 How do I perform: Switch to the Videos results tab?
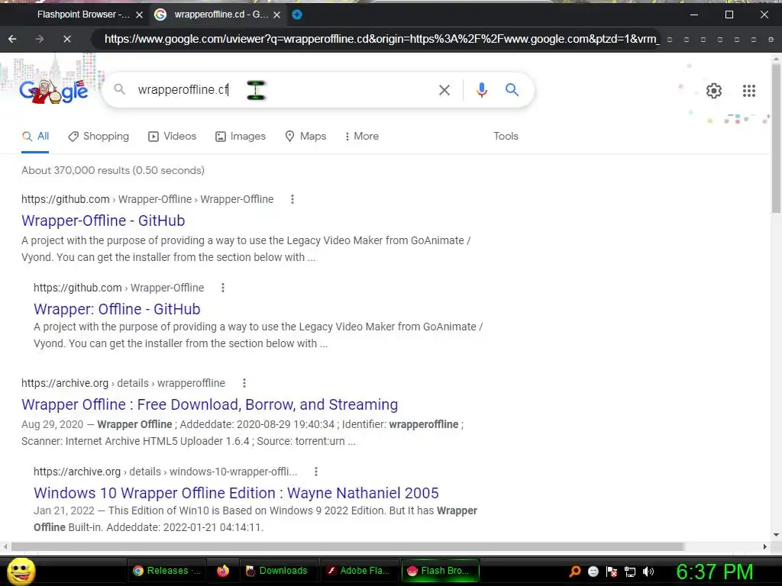[x=172, y=136]
